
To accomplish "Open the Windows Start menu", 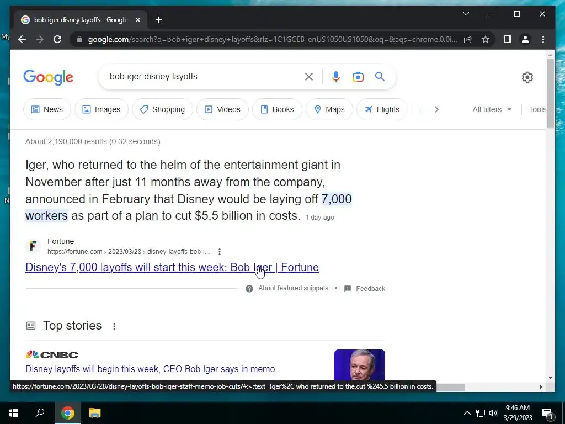I will click(13, 413).
